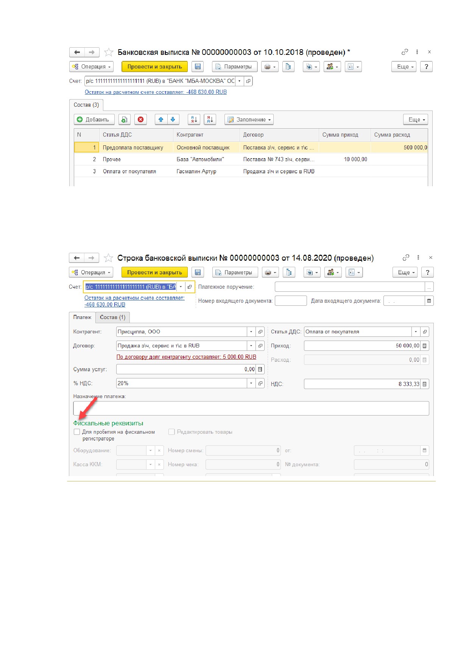Click forward arrow in Банковская выписка window
This screenshot has height=663, width=469.
click(x=92, y=52)
